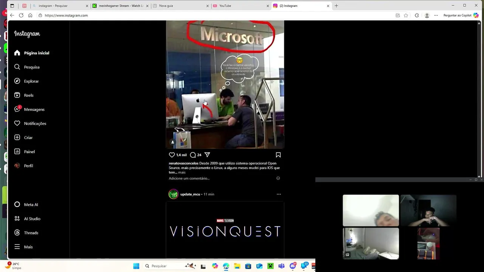Image resolution: width=484 pixels, height=272 pixels.
Task: Open Windows Start menu
Action: [x=136, y=266]
